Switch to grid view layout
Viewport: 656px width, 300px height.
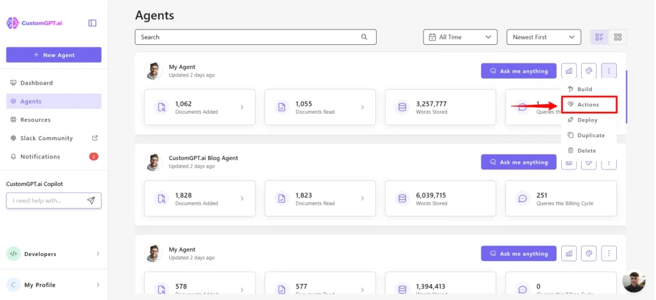[618, 37]
